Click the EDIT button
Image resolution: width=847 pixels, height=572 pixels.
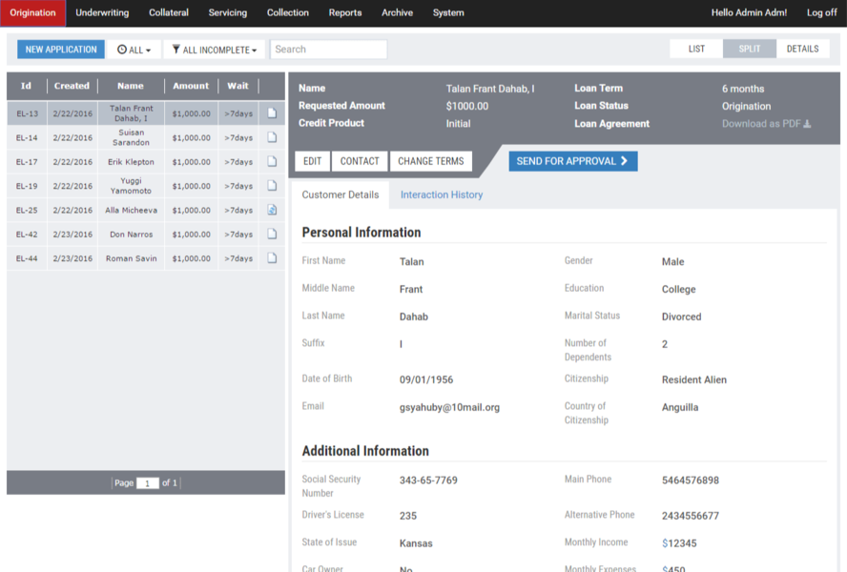tap(312, 161)
